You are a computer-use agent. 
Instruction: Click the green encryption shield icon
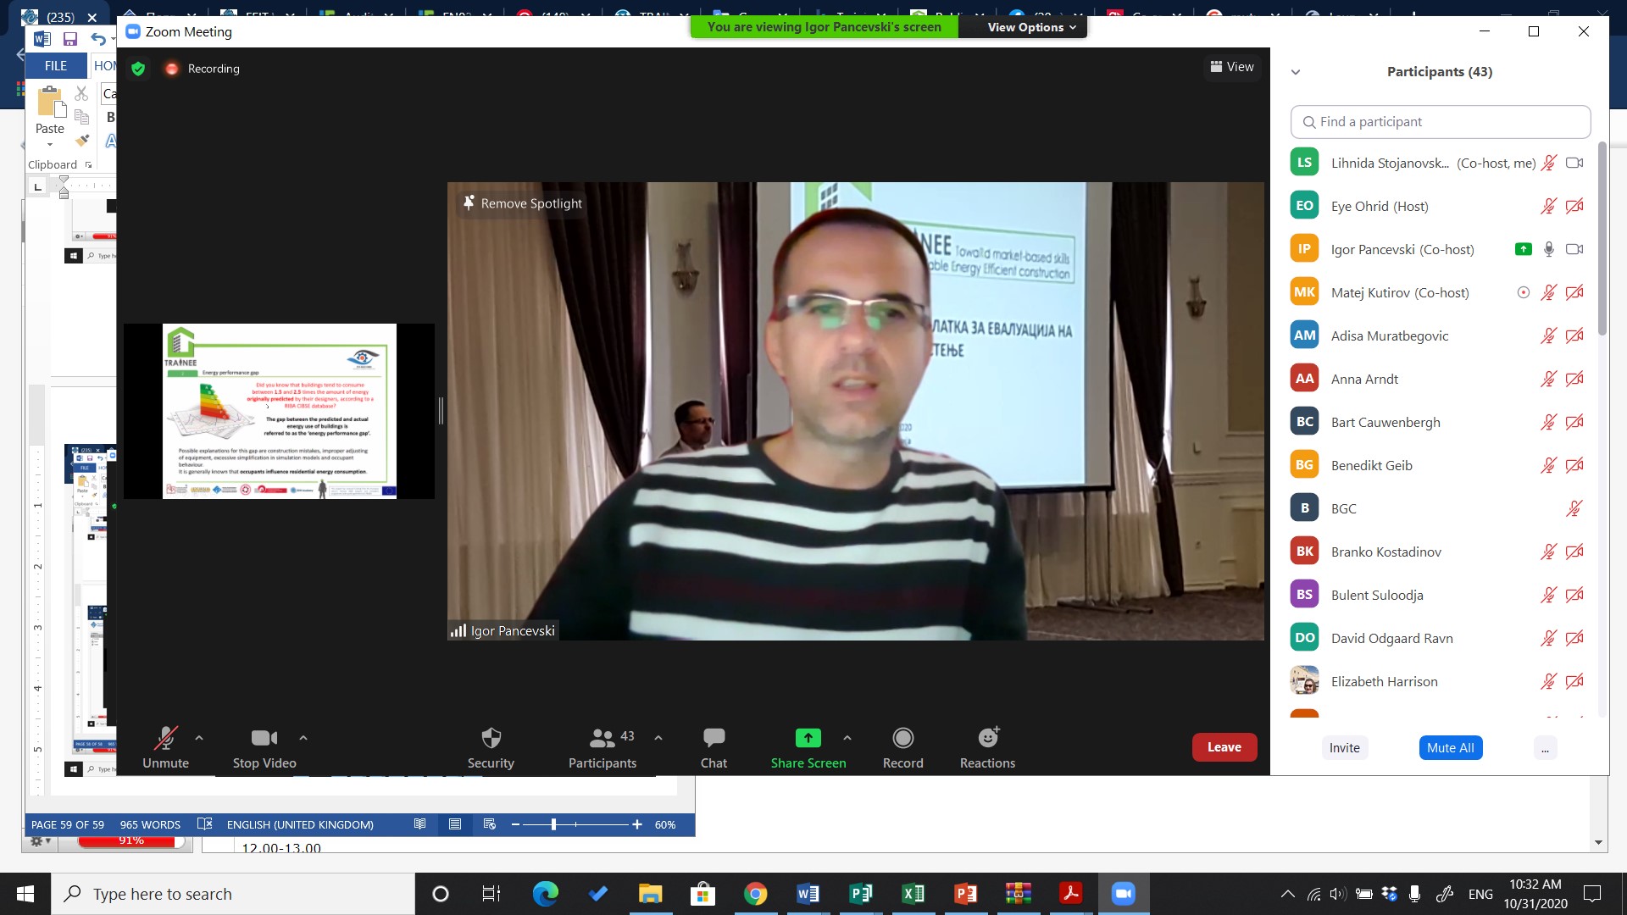pos(138,69)
